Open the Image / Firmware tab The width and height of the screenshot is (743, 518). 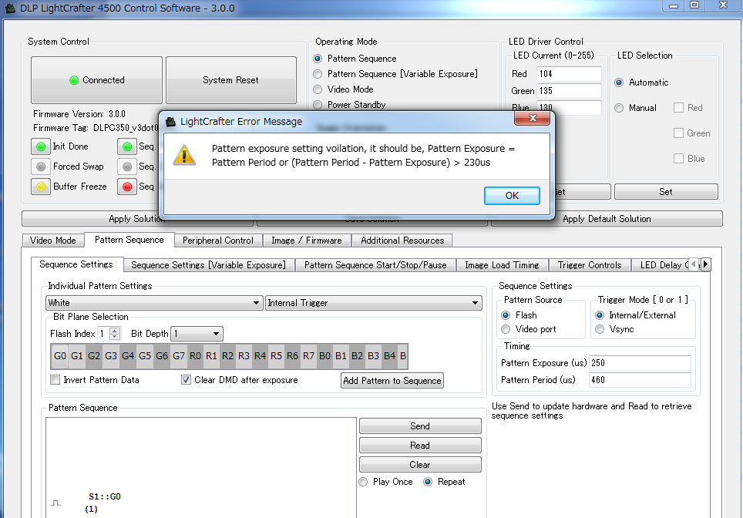tap(307, 240)
